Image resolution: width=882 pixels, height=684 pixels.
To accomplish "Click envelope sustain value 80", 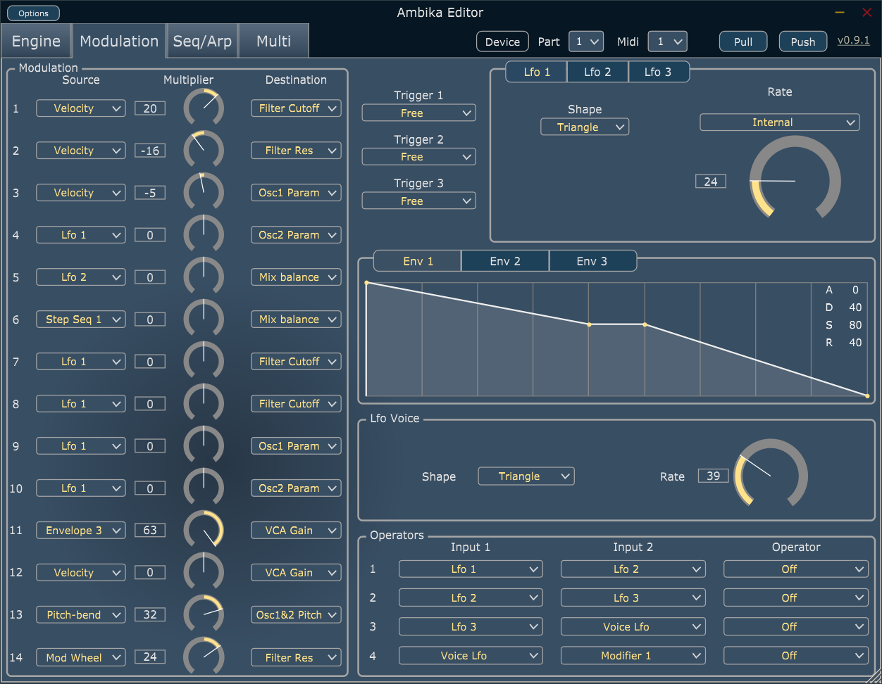I will pyautogui.click(x=855, y=325).
